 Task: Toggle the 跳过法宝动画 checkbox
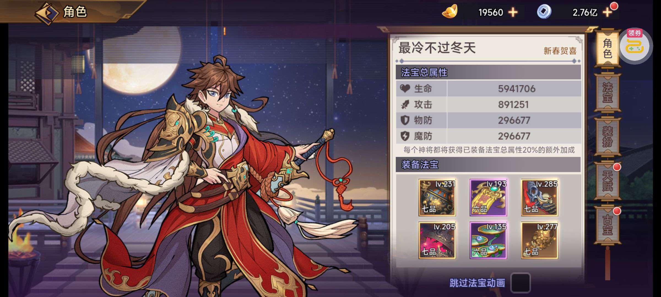click(x=520, y=283)
